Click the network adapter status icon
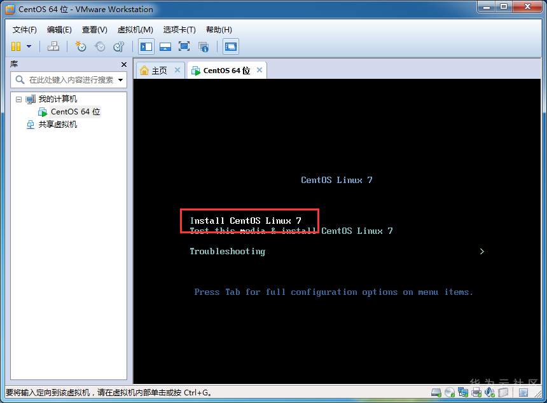The width and height of the screenshot is (547, 403). coord(463,393)
